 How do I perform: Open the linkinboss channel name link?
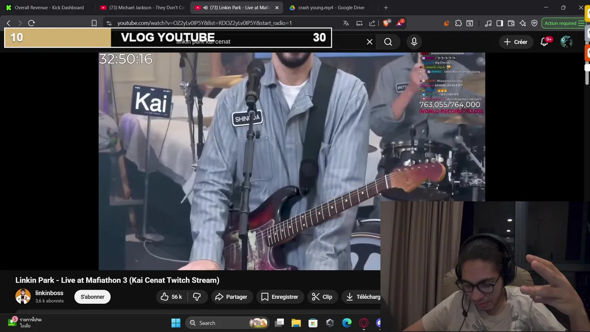pyautogui.click(x=49, y=293)
